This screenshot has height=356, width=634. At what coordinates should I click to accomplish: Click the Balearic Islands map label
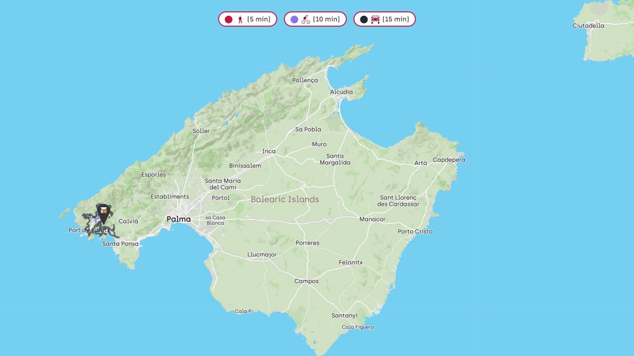point(285,199)
